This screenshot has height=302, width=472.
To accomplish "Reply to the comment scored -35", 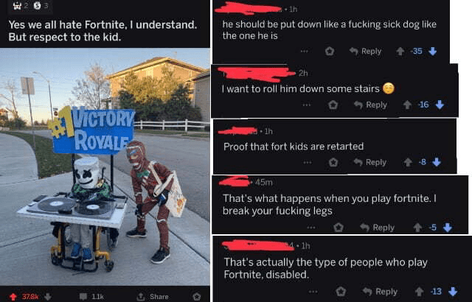I will (x=366, y=52).
